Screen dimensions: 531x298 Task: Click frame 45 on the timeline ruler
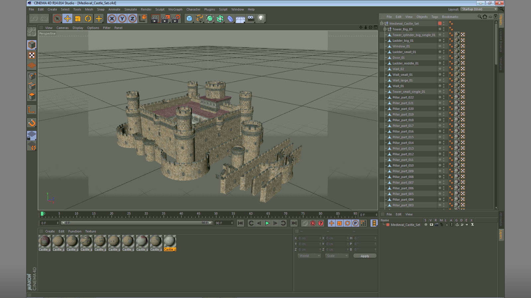point(198,214)
